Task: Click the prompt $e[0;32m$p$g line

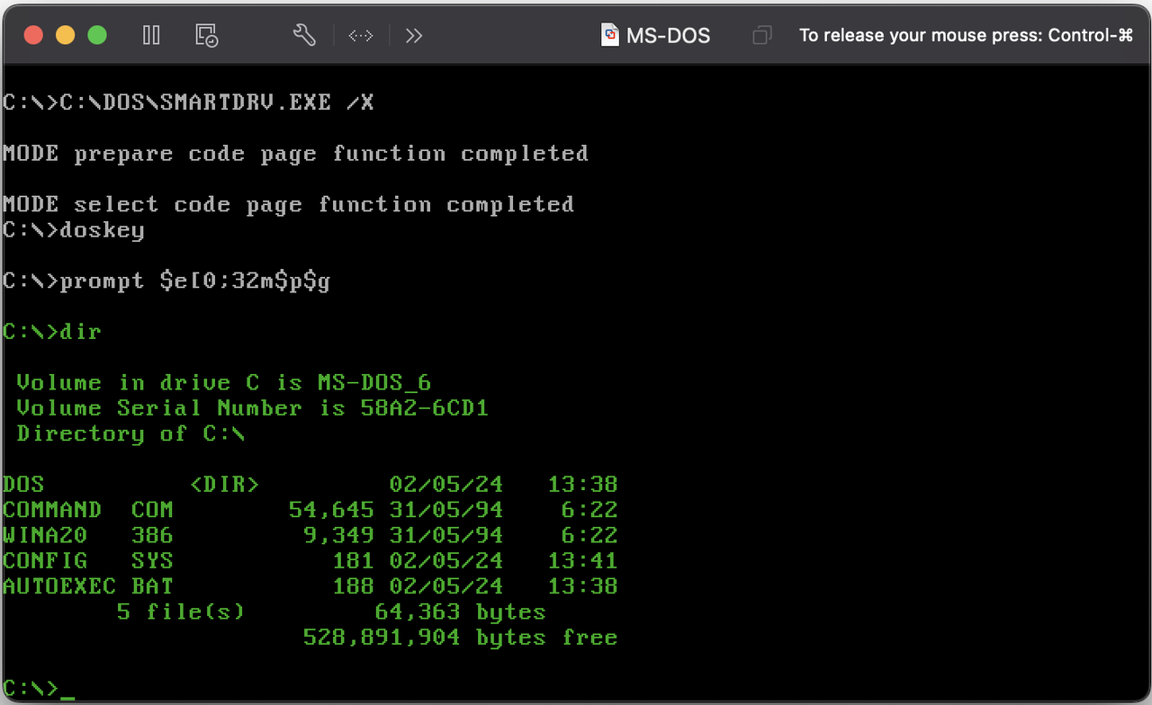Action: click(x=166, y=281)
